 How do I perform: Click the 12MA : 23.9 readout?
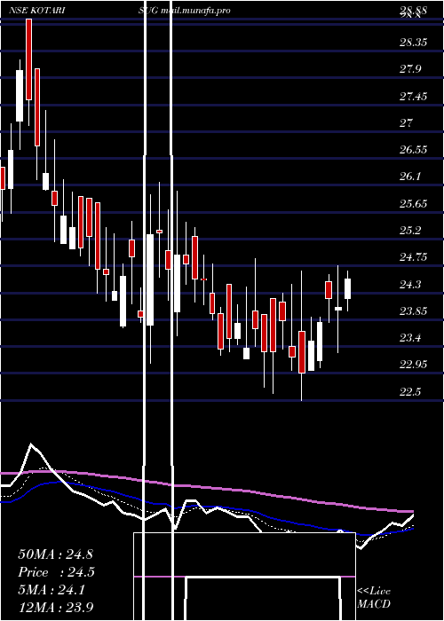pyautogui.click(x=56, y=608)
